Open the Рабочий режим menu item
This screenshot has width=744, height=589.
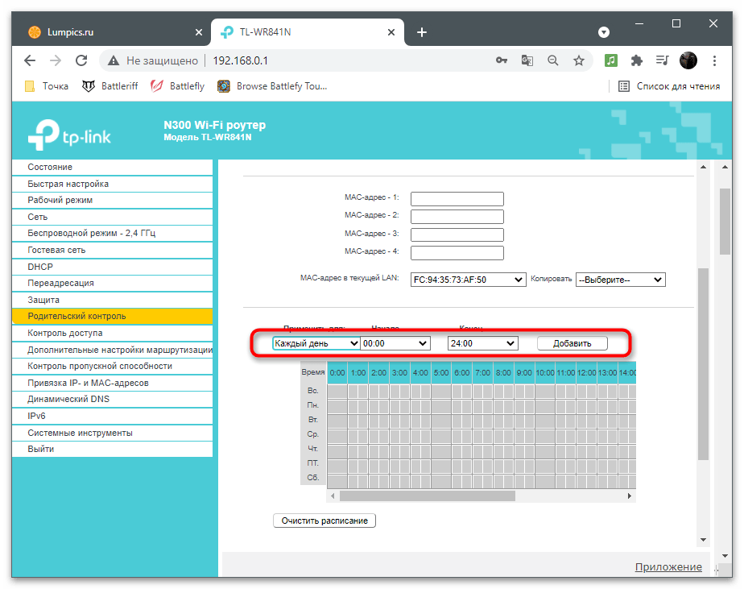112,200
